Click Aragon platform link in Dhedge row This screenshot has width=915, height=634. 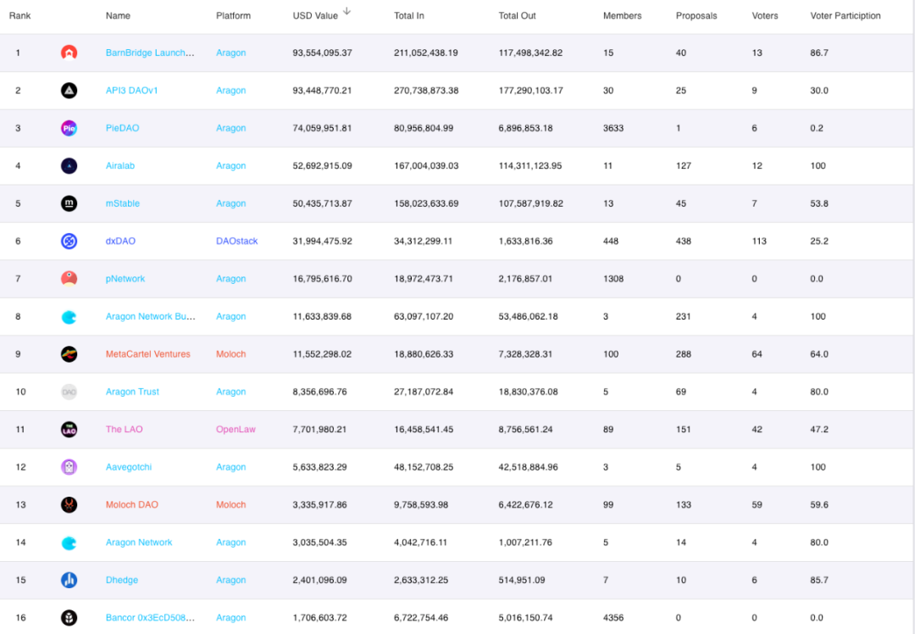(x=231, y=580)
